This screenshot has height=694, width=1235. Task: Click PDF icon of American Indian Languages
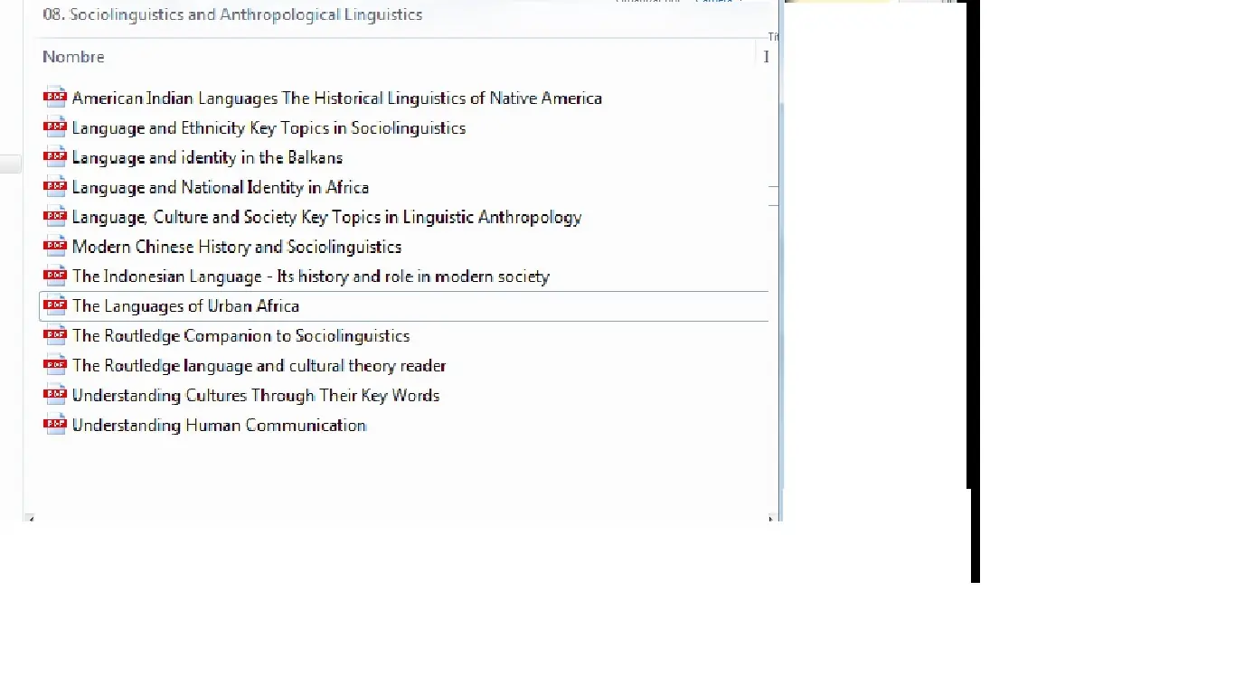(x=55, y=98)
